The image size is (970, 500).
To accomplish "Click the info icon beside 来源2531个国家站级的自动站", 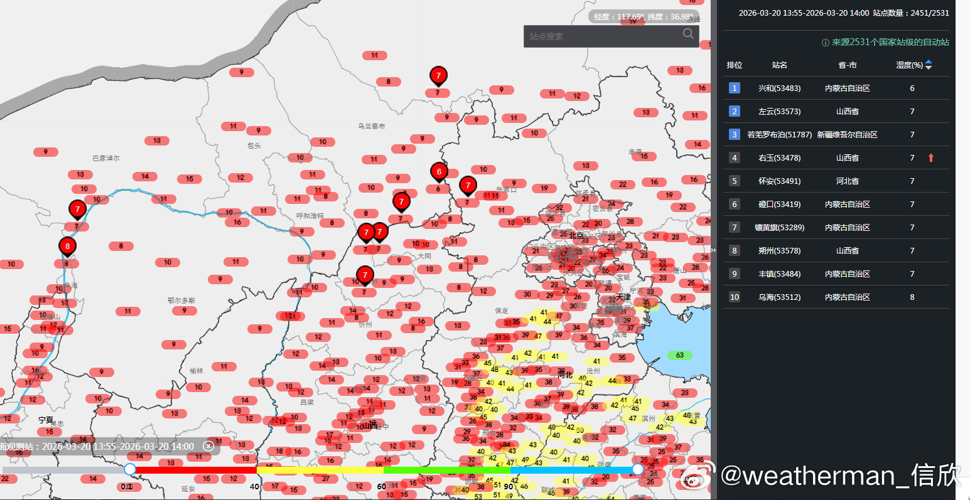I will click(x=826, y=43).
